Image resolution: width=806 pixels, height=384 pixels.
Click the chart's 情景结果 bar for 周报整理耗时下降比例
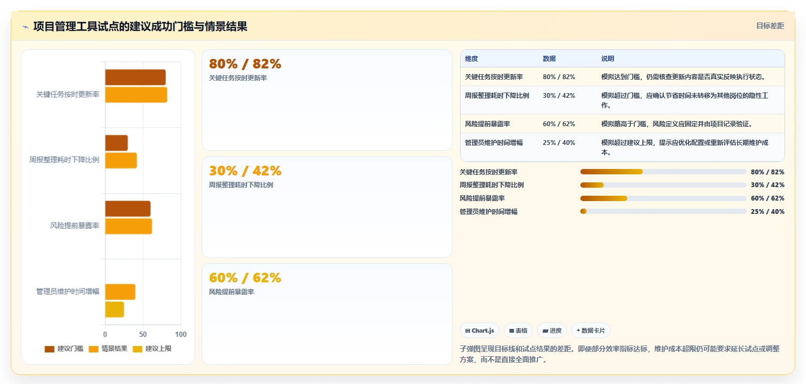click(x=121, y=160)
